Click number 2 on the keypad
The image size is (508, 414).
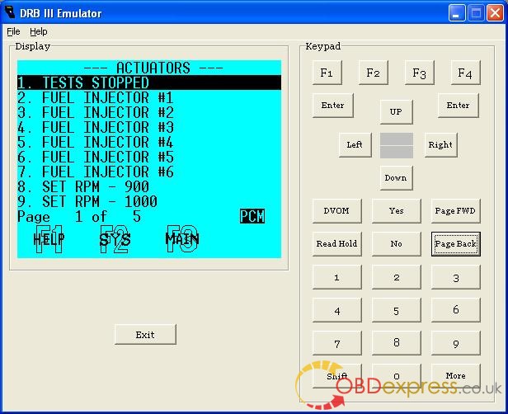coord(397,277)
